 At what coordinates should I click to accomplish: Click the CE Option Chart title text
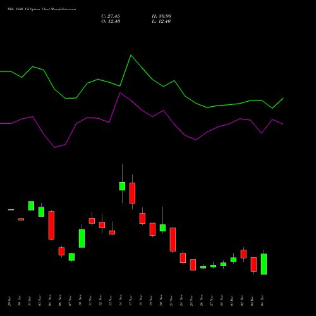point(42,9)
